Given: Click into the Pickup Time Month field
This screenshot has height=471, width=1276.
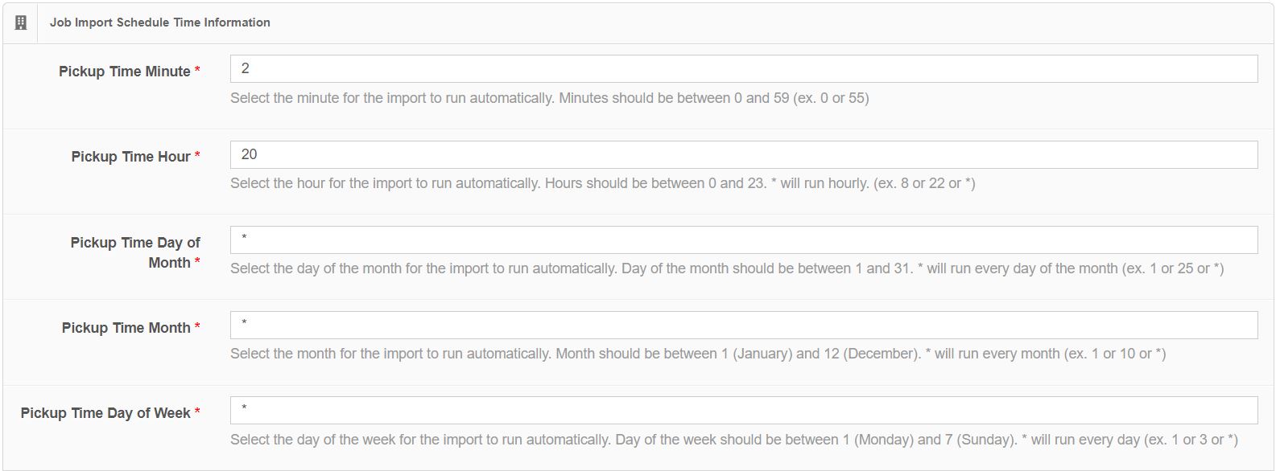Looking at the screenshot, I should coord(743,325).
